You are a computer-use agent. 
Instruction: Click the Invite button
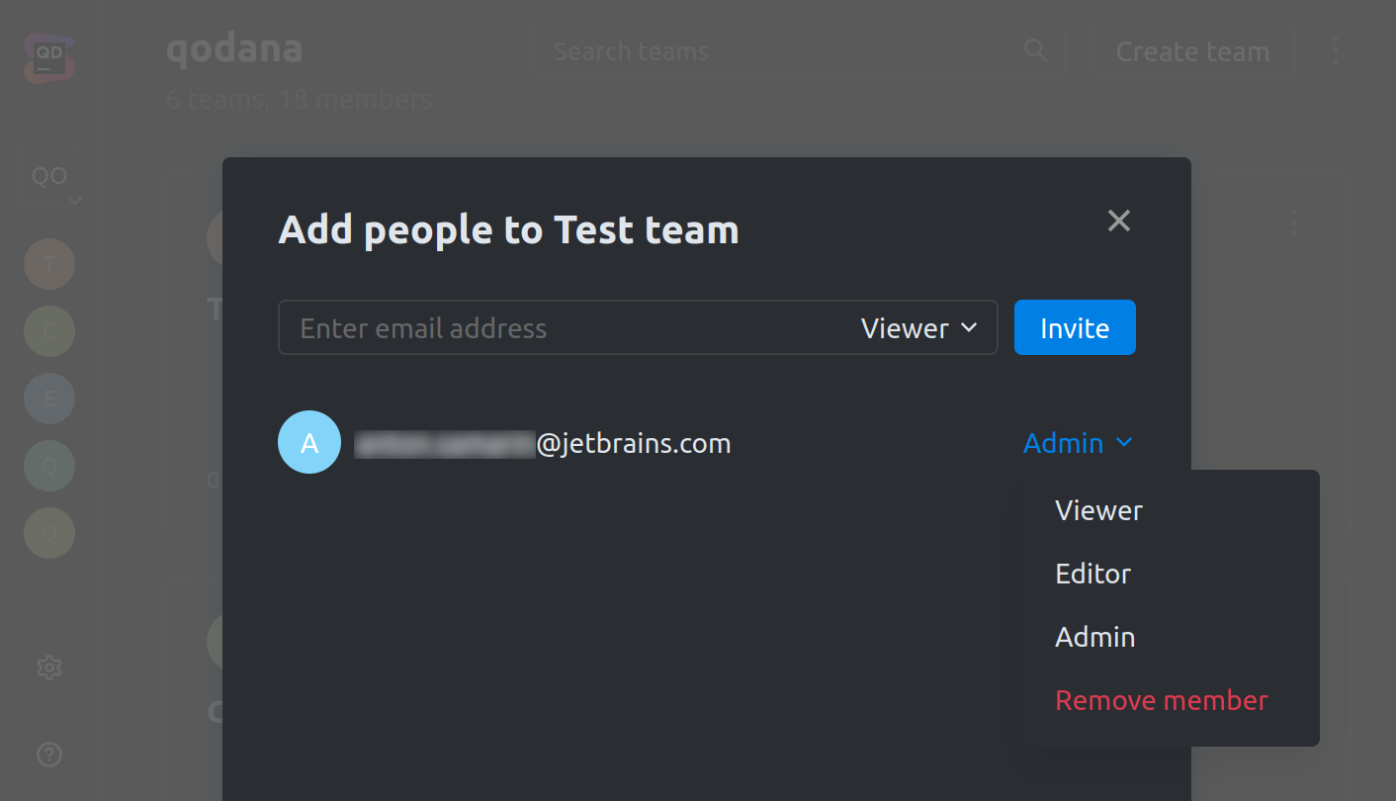pos(1075,327)
